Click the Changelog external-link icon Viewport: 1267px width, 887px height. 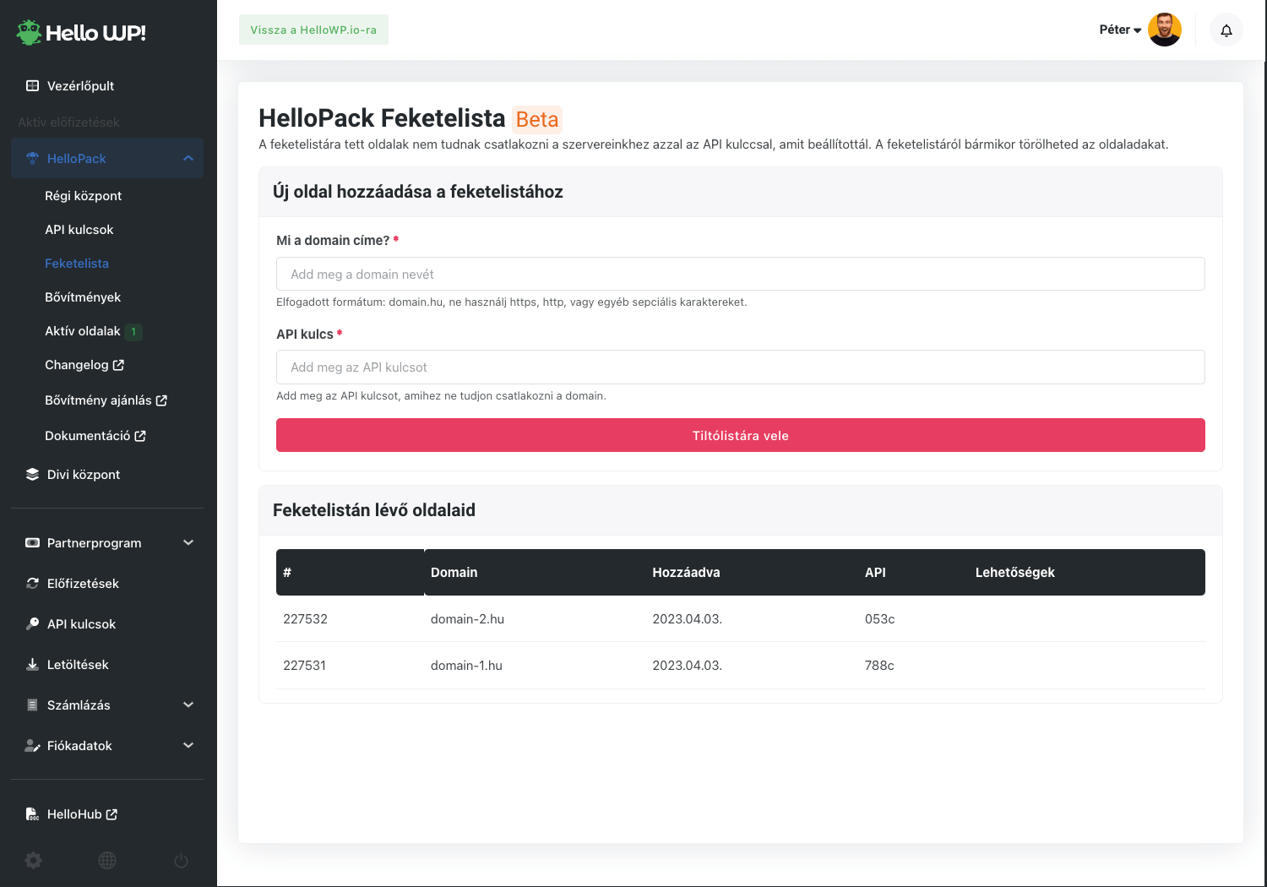click(118, 365)
